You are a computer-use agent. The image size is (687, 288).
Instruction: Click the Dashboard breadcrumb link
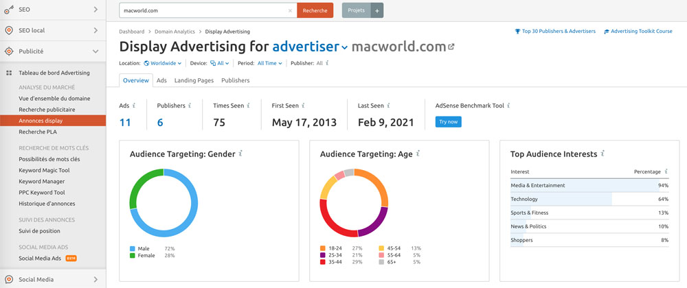pyautogui.click(x=131, y=32)
